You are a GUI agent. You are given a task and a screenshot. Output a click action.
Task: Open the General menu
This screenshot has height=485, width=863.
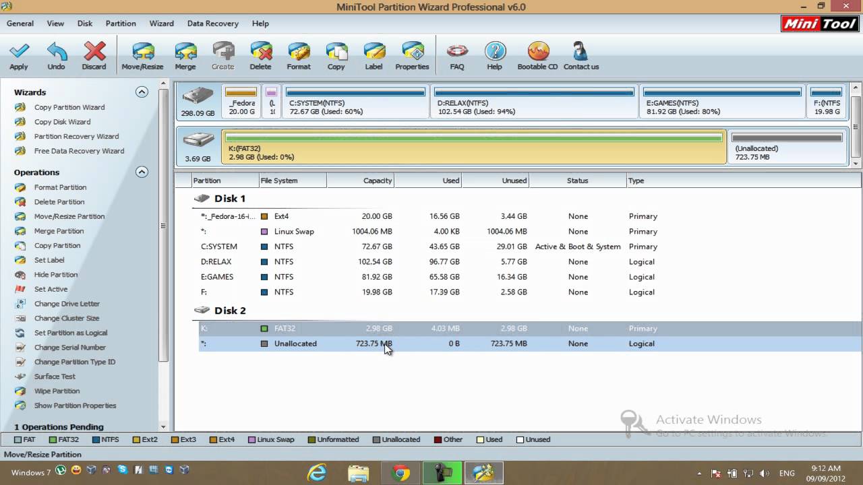click(20, 24)
